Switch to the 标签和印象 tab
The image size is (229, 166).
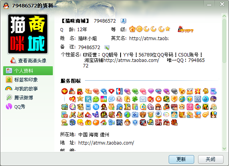(26, 79)
